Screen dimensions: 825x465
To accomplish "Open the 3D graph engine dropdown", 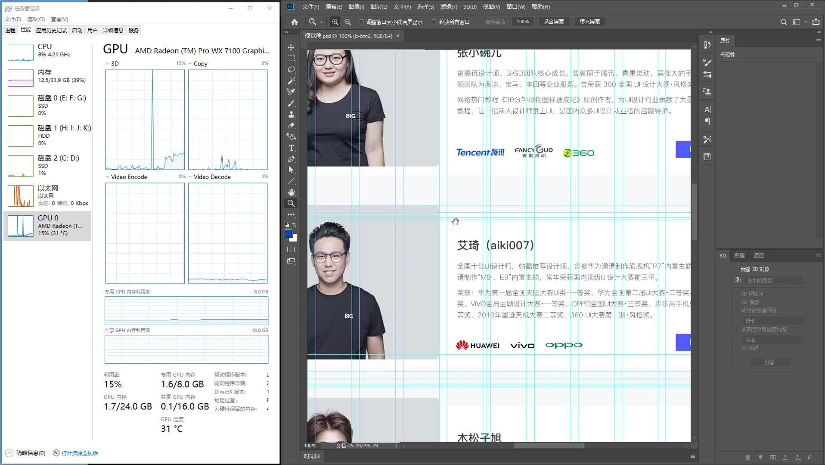I will pyautogui.click(x=107, y=64).
